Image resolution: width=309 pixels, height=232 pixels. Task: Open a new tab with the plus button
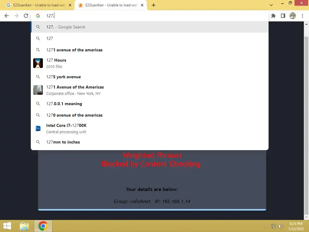point(154,5)
